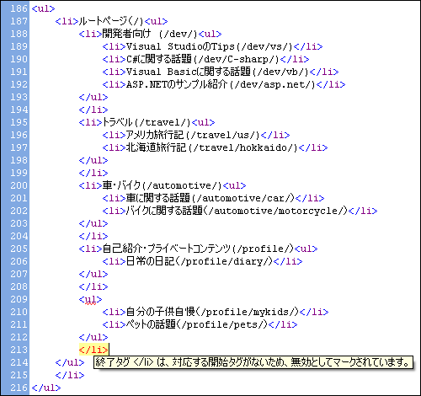Click ペットの話題(/profile/pets/) text
Screen dimensions: 421x396
[x=197, y=324]
